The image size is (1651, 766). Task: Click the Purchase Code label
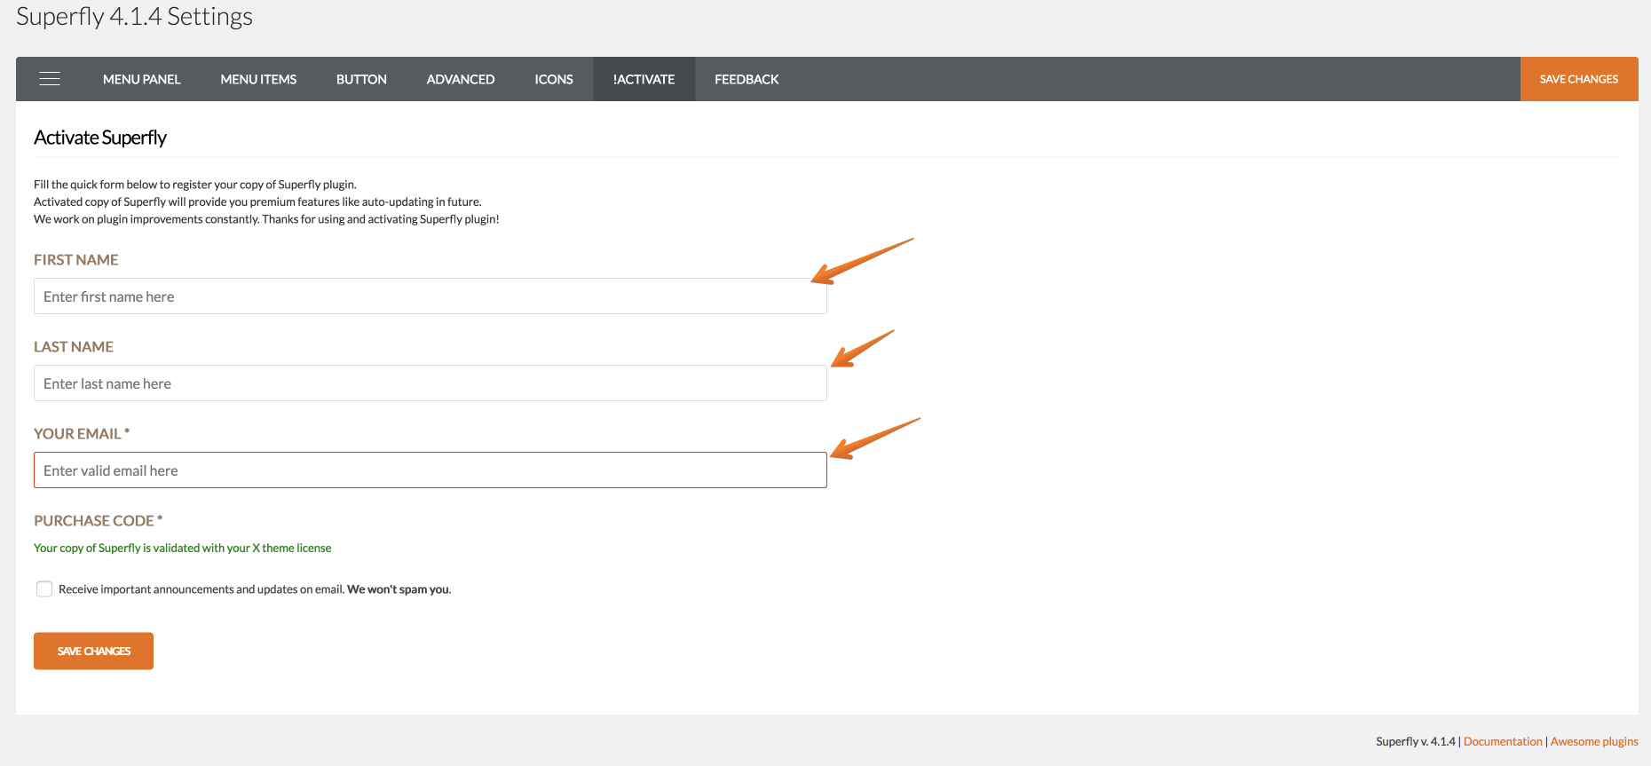[x=98, y=521]
